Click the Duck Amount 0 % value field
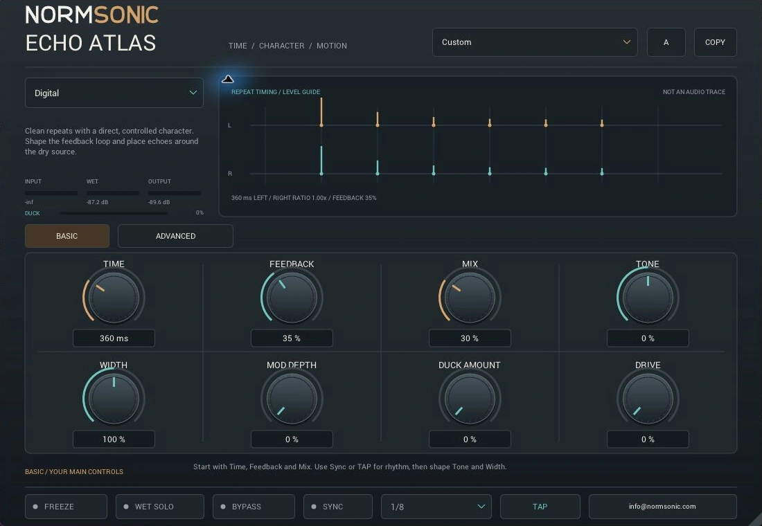 [x=470, y=439]
